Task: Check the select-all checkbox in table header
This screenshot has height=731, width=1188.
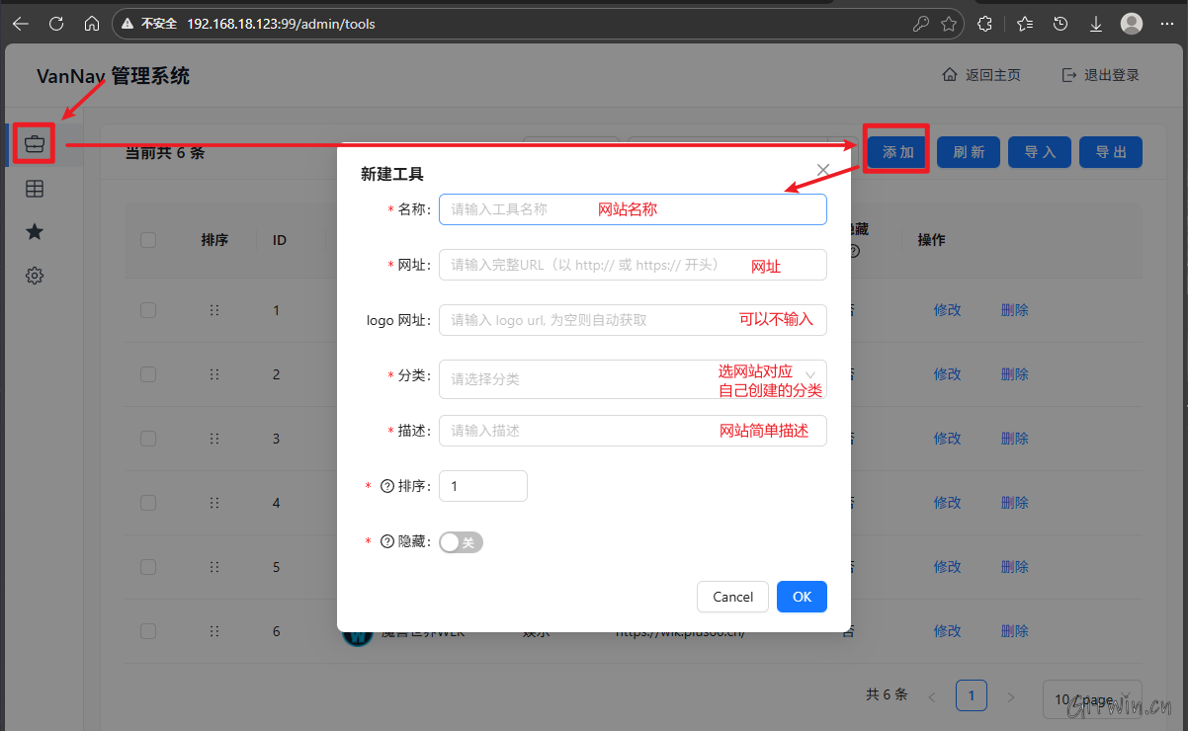Action: (148, 240)
